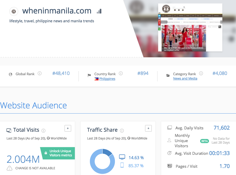
Task: Click the global rank value #48,410
Action: tap(61, 73)
